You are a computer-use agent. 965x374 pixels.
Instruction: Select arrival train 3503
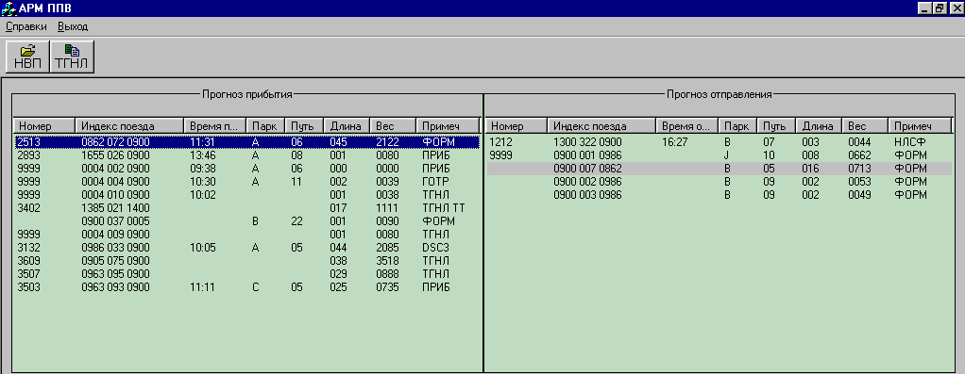point(246,287)
